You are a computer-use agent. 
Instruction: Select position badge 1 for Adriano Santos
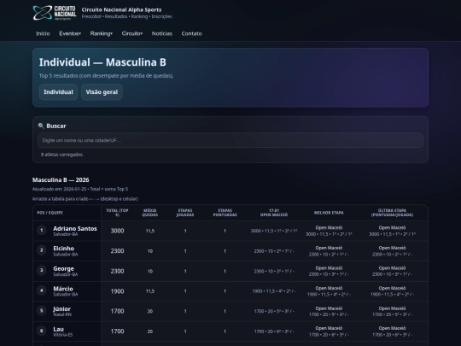click(x=42, y=230)
